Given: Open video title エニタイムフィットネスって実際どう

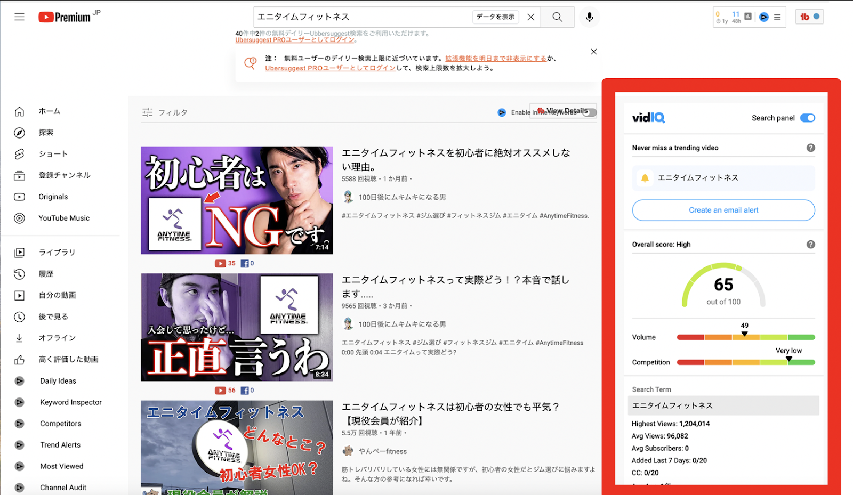Looking at the screenshot, I should click(455, 287).
